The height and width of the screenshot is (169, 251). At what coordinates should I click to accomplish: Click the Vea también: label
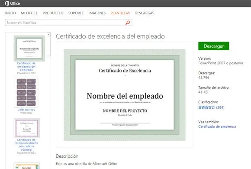[x=209, y=122]
